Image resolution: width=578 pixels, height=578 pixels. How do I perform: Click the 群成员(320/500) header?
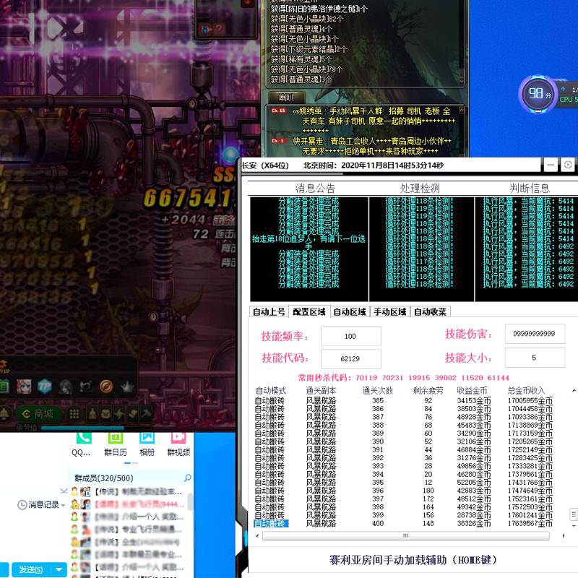pos(104,478)
